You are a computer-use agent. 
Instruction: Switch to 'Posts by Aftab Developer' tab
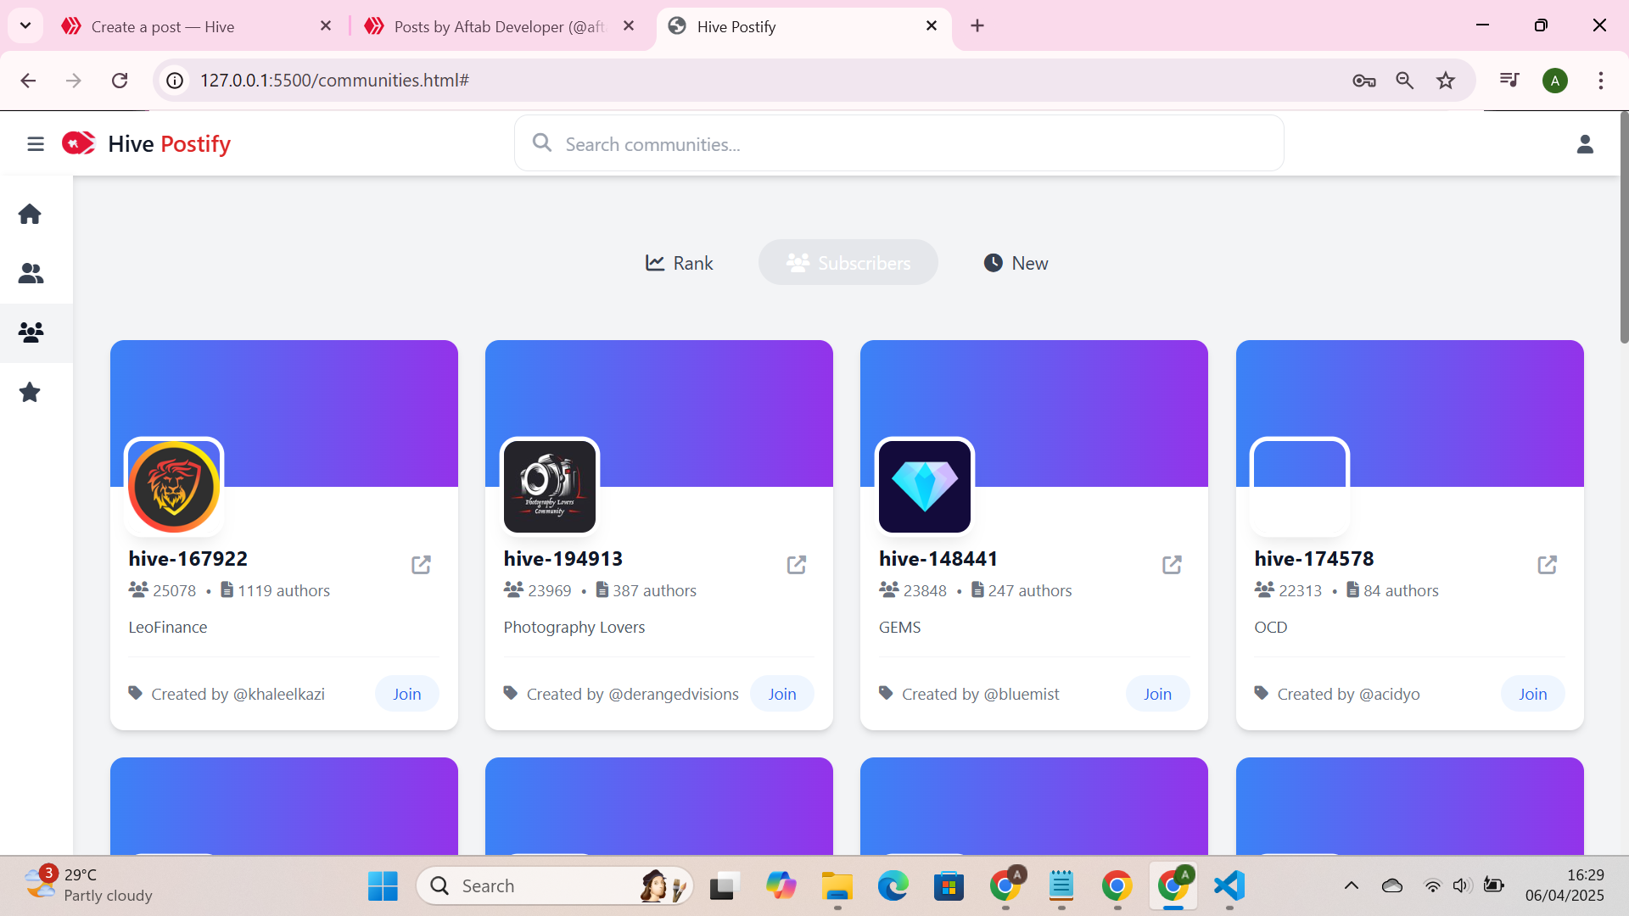tap(501, 26)
